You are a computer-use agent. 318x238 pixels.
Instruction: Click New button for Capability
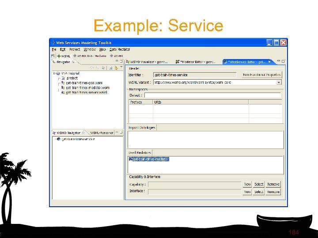coord(247,184)
